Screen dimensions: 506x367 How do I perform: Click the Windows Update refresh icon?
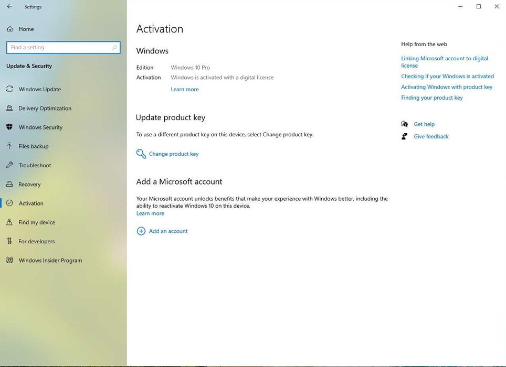[9, 89]
